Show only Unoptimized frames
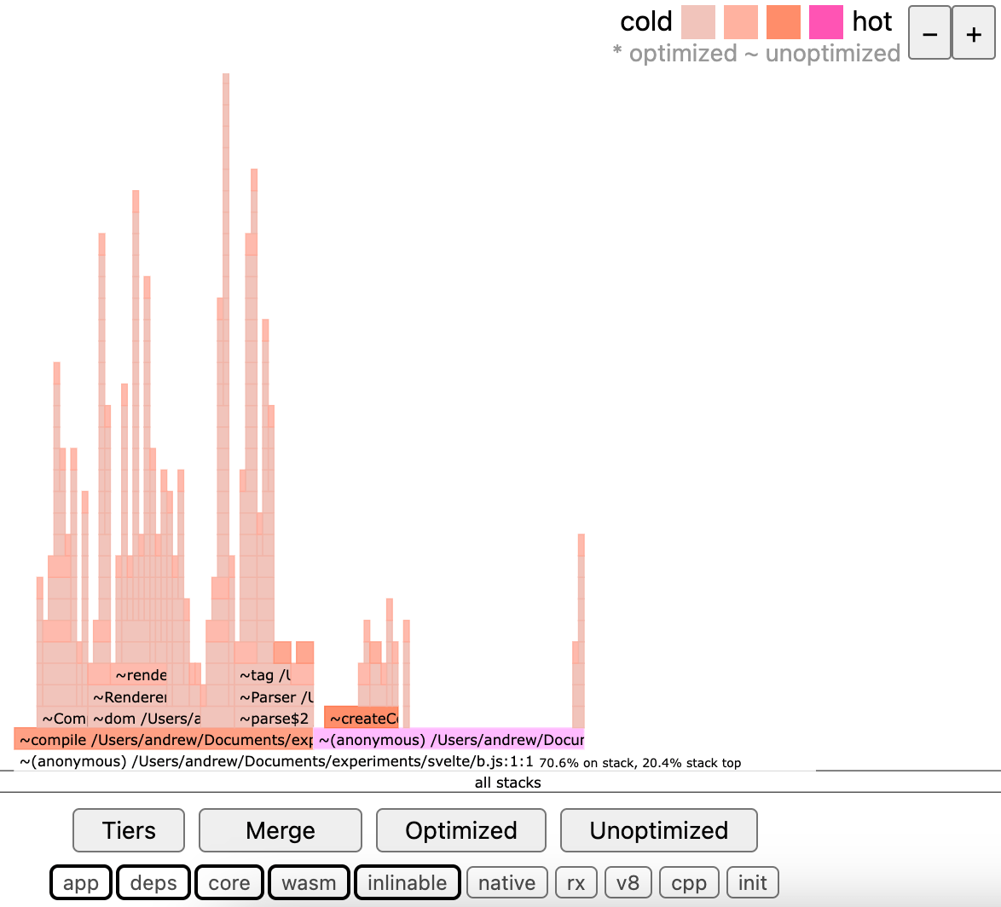The height and width of the screenshot is (907, 1001). pos(658,830)
